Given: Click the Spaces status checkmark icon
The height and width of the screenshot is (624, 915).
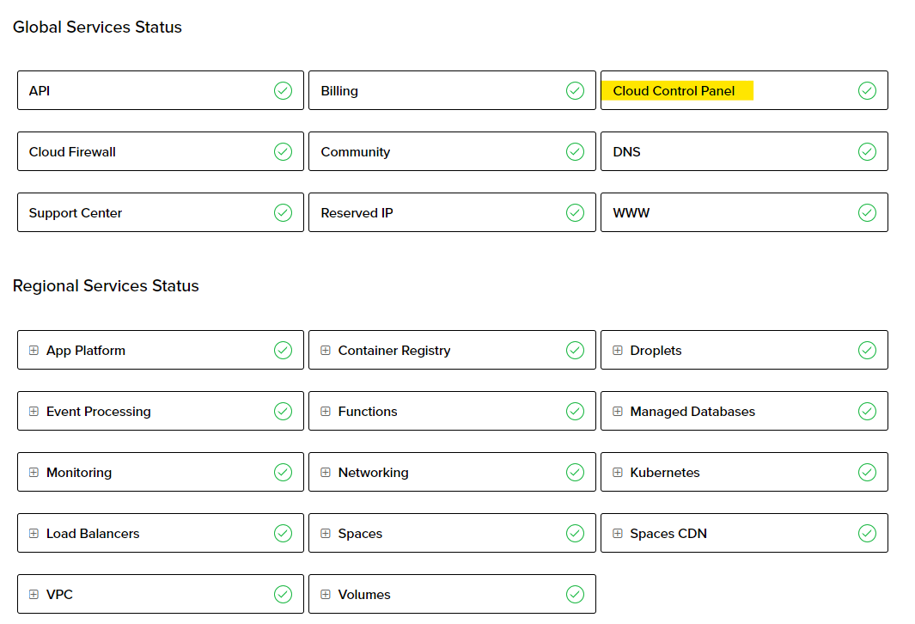Looking at the screenshot, I should click(x=575, y=533).
